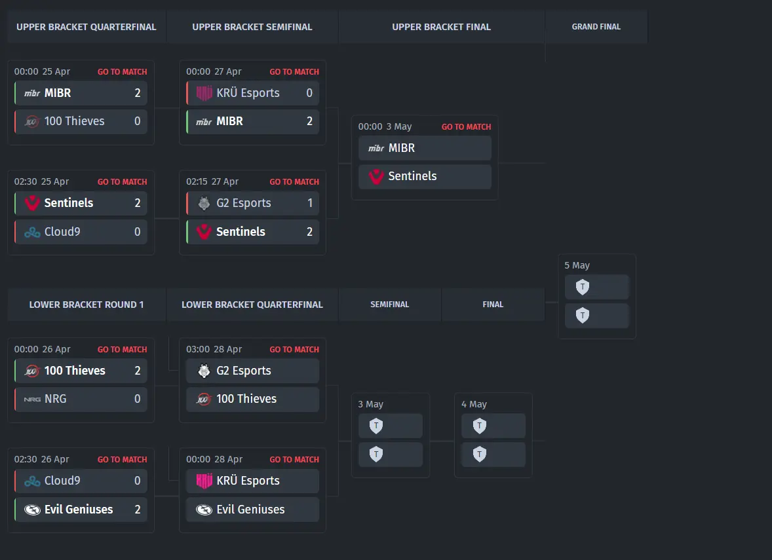Select the Cloud9 logo in the 25 Apr match
Viewport: 772px width, 560px height.
point(32,232)
